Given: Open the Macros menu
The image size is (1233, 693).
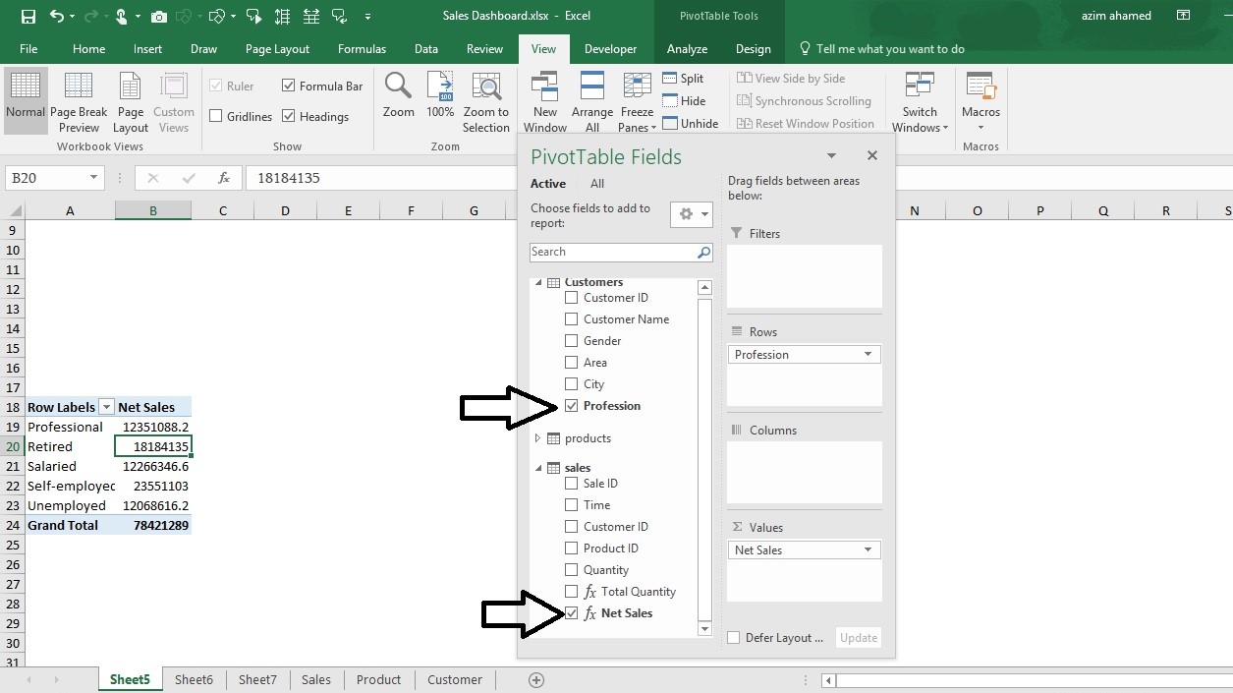Looking at the screenshot, I should click(981, 102).
